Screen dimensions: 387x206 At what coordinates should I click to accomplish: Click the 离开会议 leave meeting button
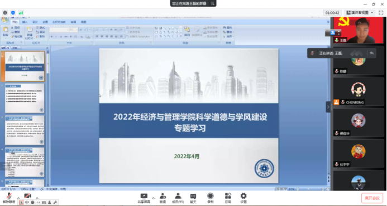coord(372,198)
